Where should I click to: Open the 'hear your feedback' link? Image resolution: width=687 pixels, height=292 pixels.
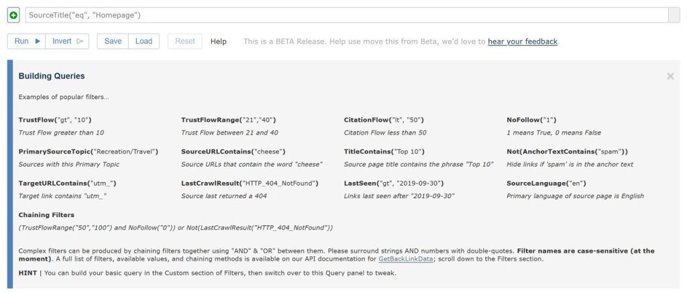point(523,42)
